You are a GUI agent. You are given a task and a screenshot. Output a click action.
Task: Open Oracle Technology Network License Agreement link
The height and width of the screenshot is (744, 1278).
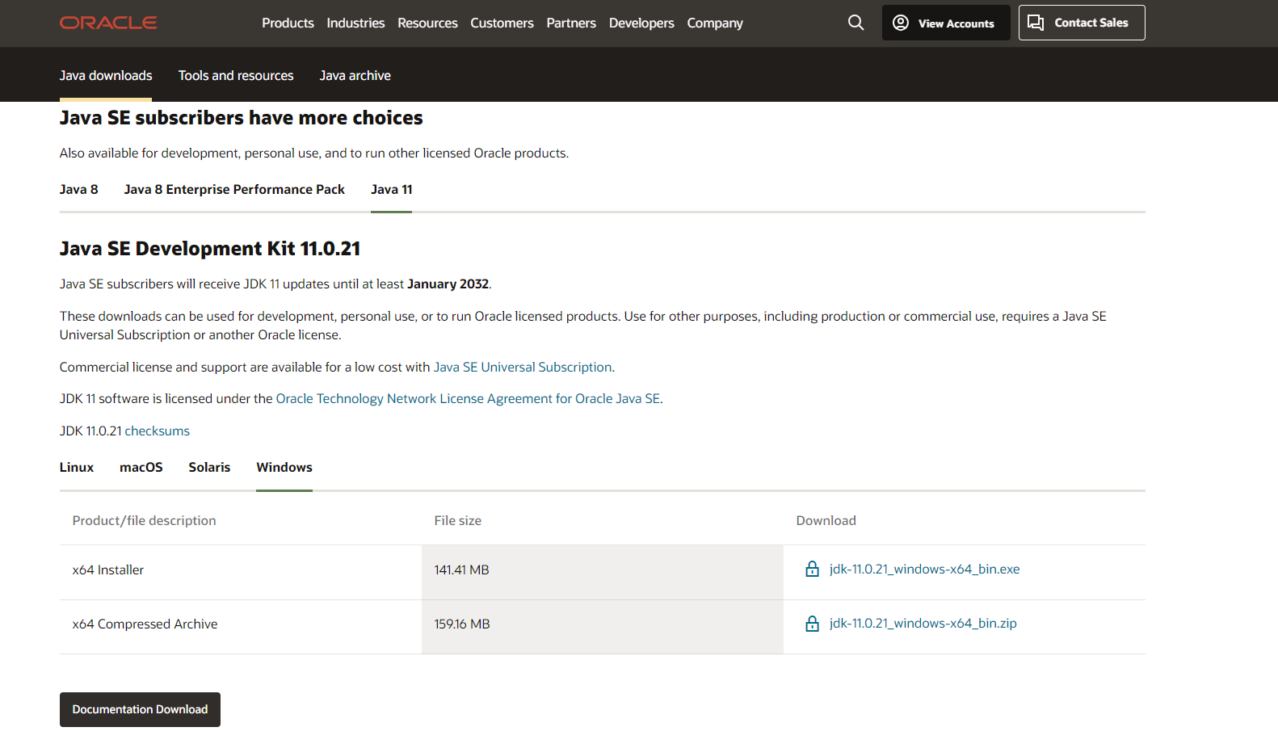tap(468, 398)
